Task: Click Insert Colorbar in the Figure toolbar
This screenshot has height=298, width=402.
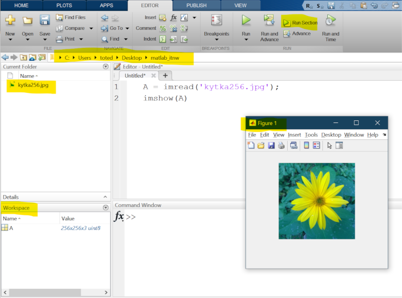Action: tap(306, 146)
